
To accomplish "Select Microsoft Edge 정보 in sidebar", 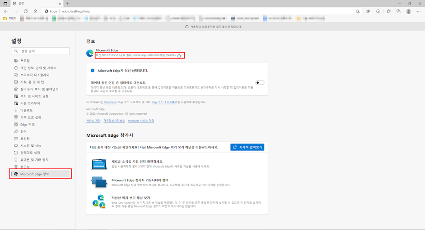I will (40, 174).
